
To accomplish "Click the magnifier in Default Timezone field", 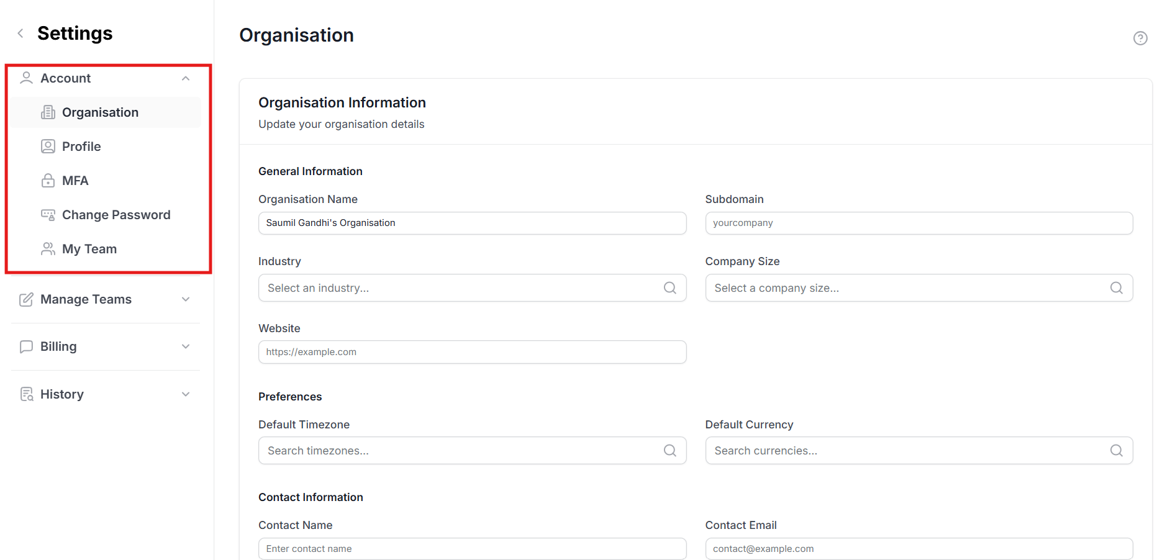I will point(669,451).
